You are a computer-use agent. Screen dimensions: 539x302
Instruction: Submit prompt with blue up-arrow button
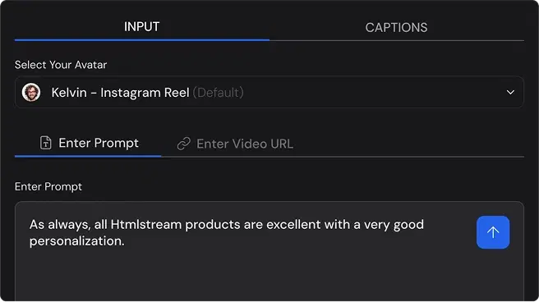point(493,232)
